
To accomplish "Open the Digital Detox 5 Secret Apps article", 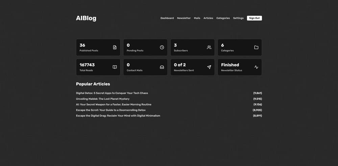I will (x=112, y=93).
